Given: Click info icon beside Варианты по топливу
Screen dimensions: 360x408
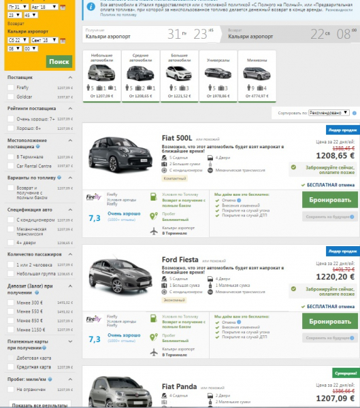Looking at the screenshot, I should (59, 177).
